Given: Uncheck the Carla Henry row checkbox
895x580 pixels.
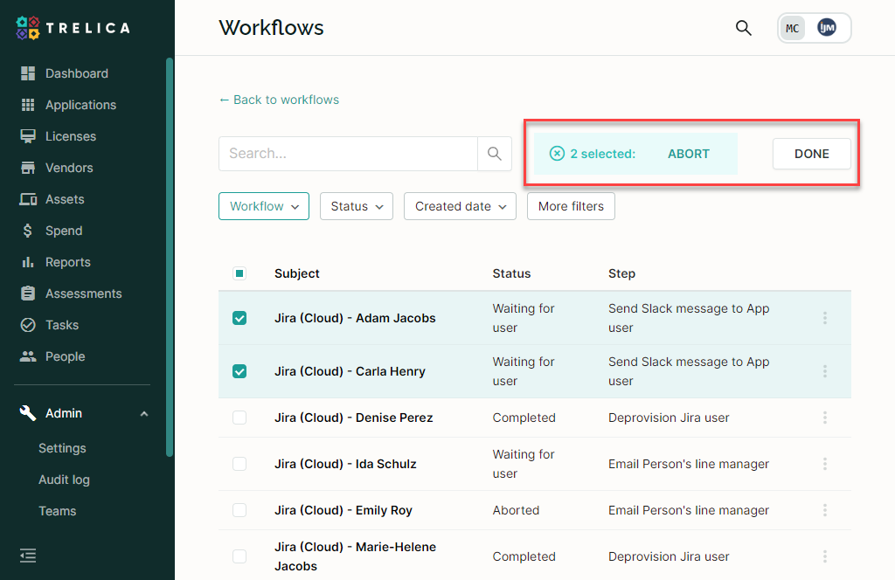Looking at the screenshot, I should 239,371.
